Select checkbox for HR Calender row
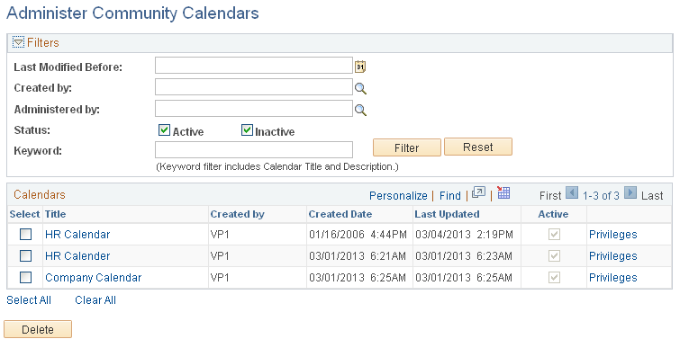 26,256
